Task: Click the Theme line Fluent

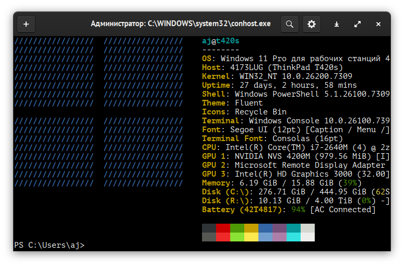Action: click(232, 103)
